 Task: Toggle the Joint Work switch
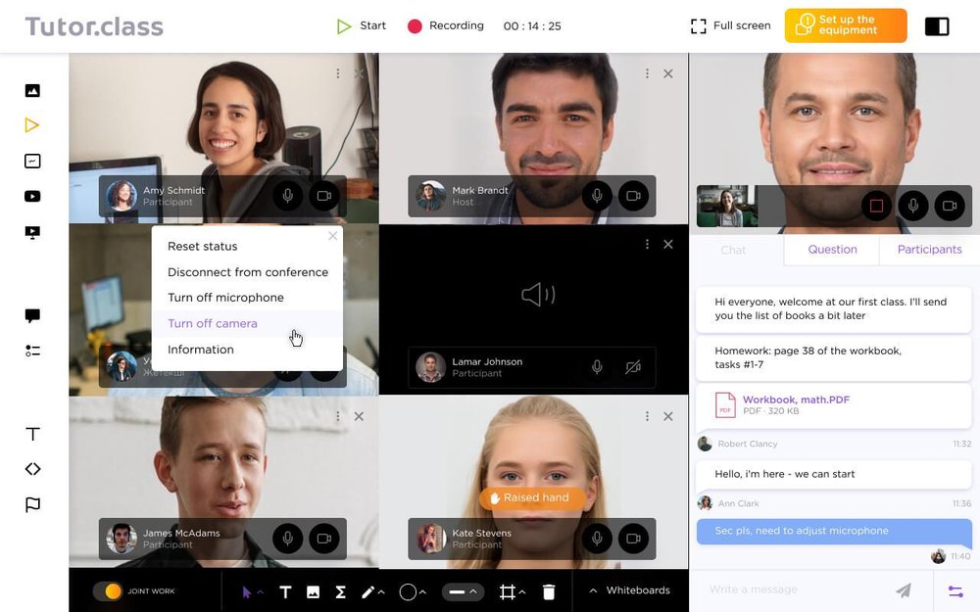(x=108, y=590)
